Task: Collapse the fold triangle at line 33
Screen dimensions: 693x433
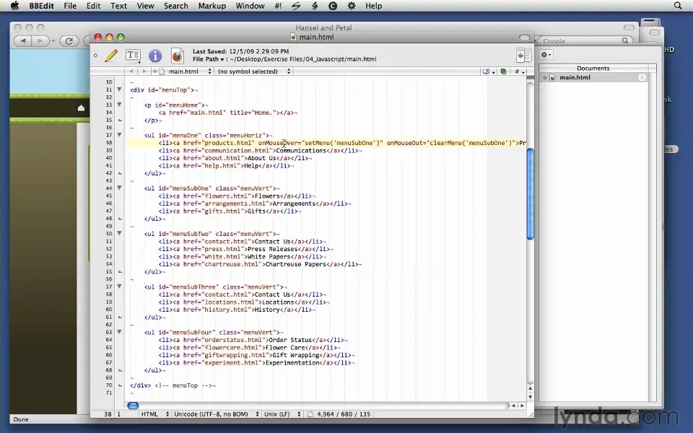Action: tap(119, 105)
